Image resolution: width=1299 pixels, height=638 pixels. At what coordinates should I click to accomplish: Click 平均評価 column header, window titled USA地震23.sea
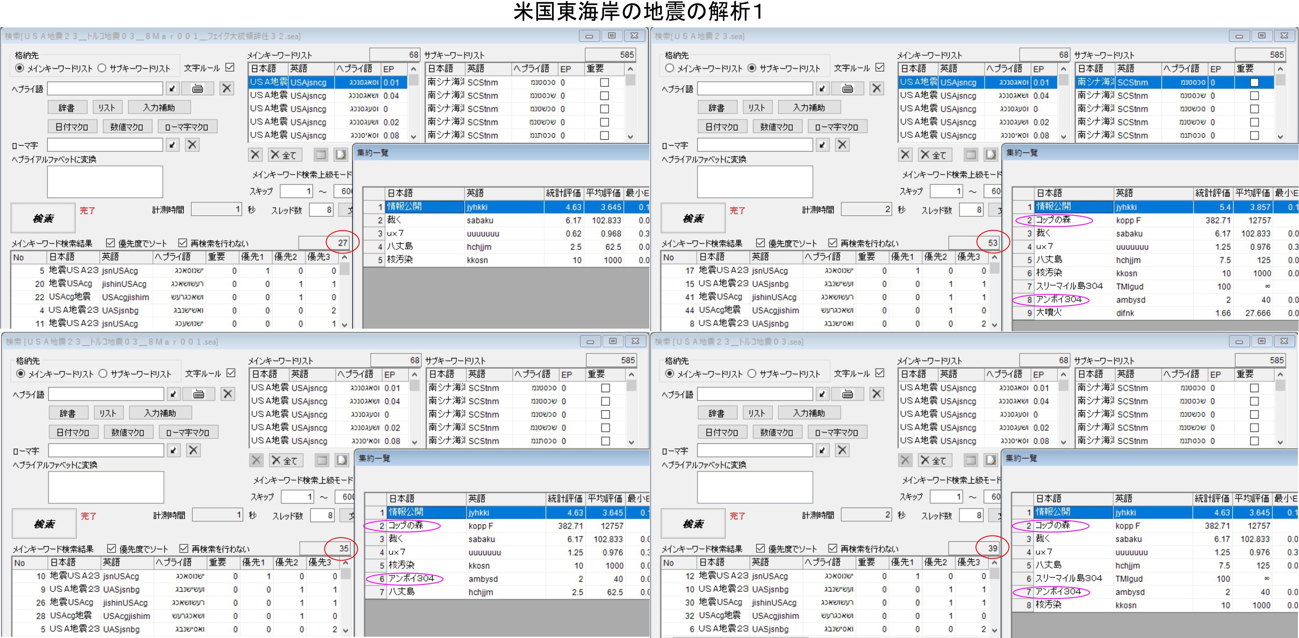point(1253,193)
